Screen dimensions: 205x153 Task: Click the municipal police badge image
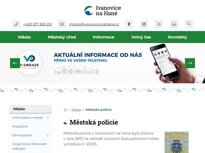click(x=177, y=142)
